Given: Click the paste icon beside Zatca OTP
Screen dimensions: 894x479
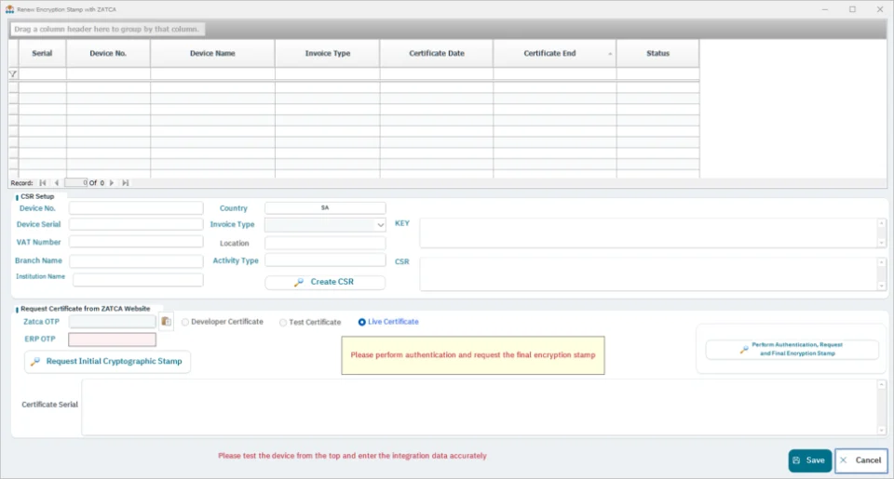Looking at the screenshot, I should 166,322.
